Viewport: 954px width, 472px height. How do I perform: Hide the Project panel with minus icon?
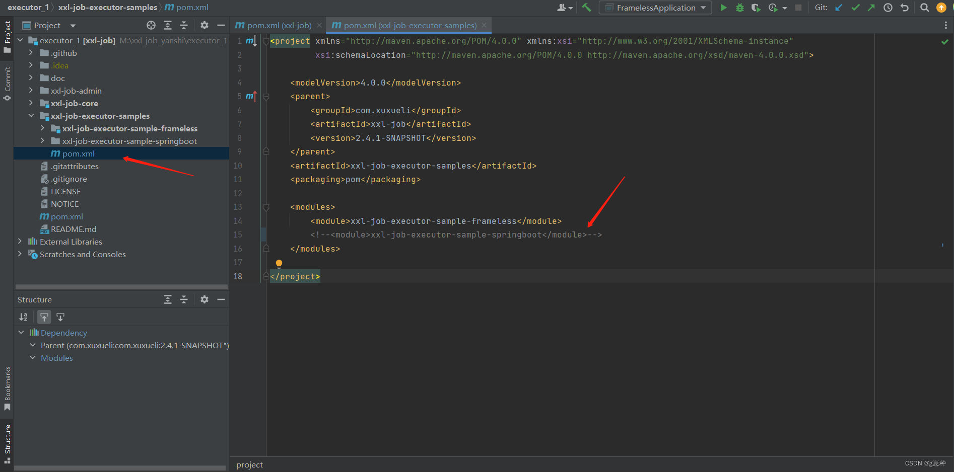221,25
